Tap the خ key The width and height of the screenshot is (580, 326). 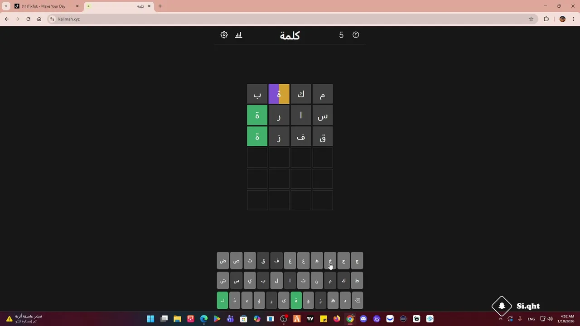point(330,261)
